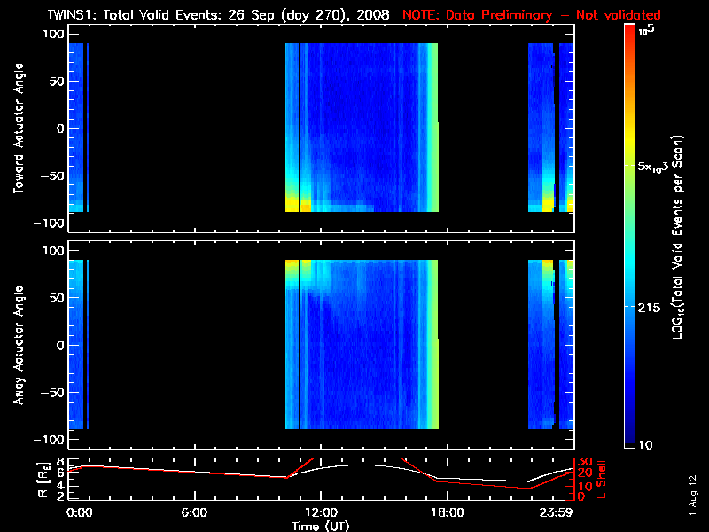The height and width of the screenshot is (532, 709).
Task: Click the 18:00 time tick label
Action: pos(447,512)
